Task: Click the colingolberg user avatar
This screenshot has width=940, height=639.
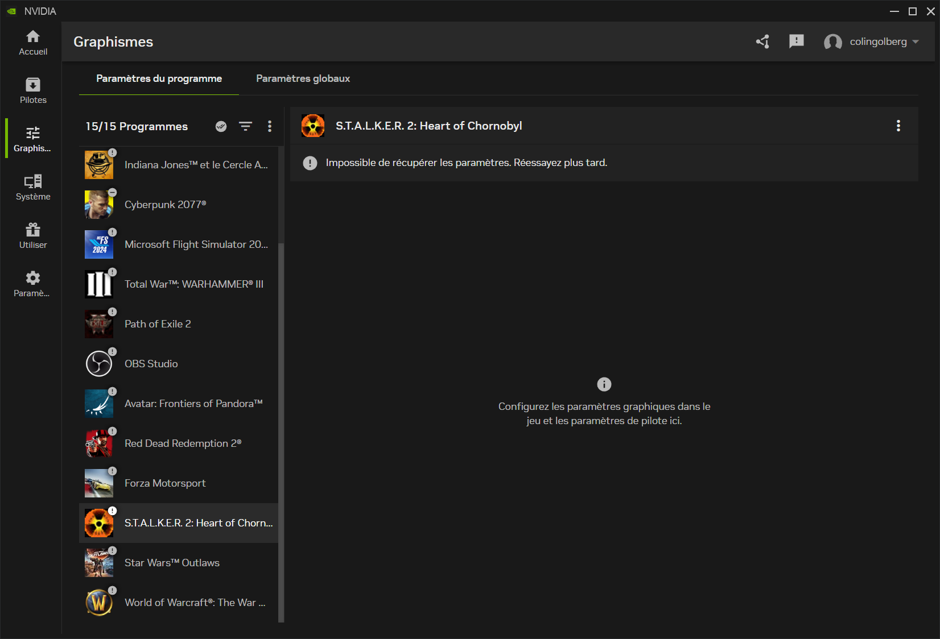Action: 833,42
